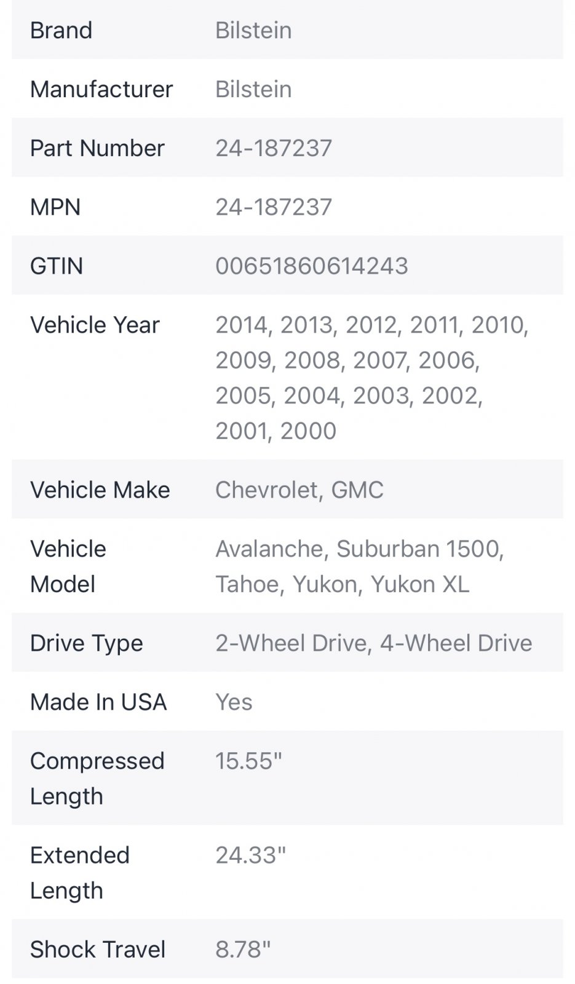This screenshot has width=575, height=984.
Task: Select the Tahoe, Yukon, Yukon XL line
Action: [x=343, y=584]
